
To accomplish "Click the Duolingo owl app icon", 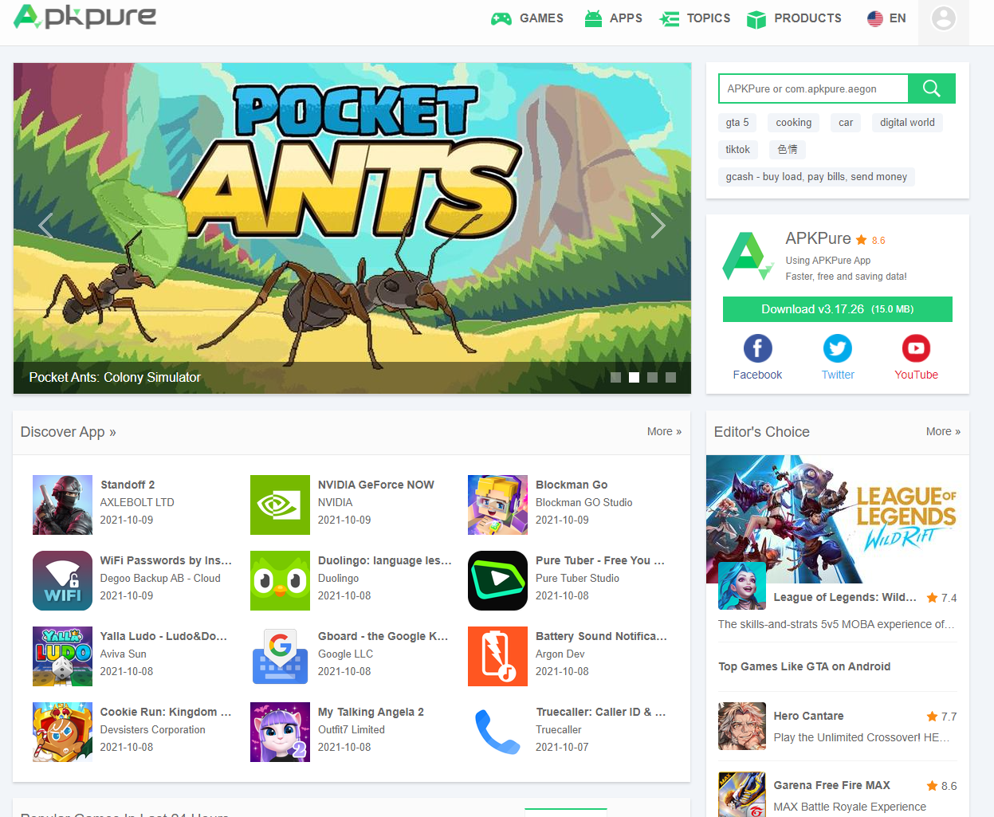I will [280, 580].
